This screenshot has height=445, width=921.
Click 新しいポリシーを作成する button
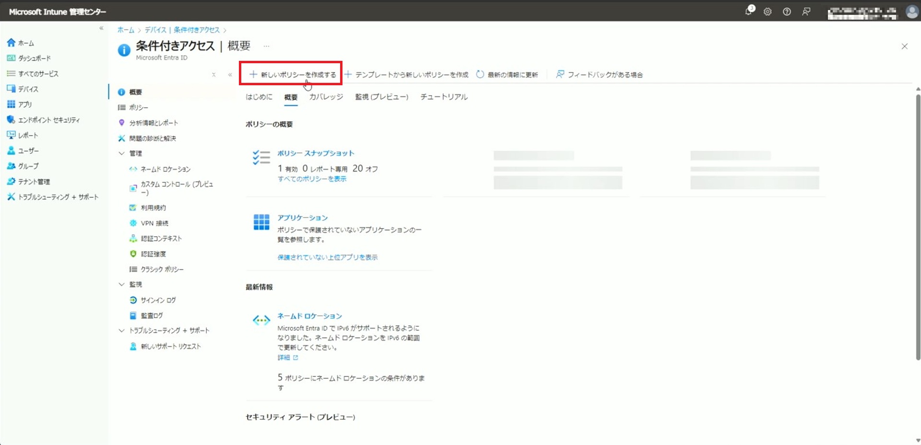tap(292, 75)
